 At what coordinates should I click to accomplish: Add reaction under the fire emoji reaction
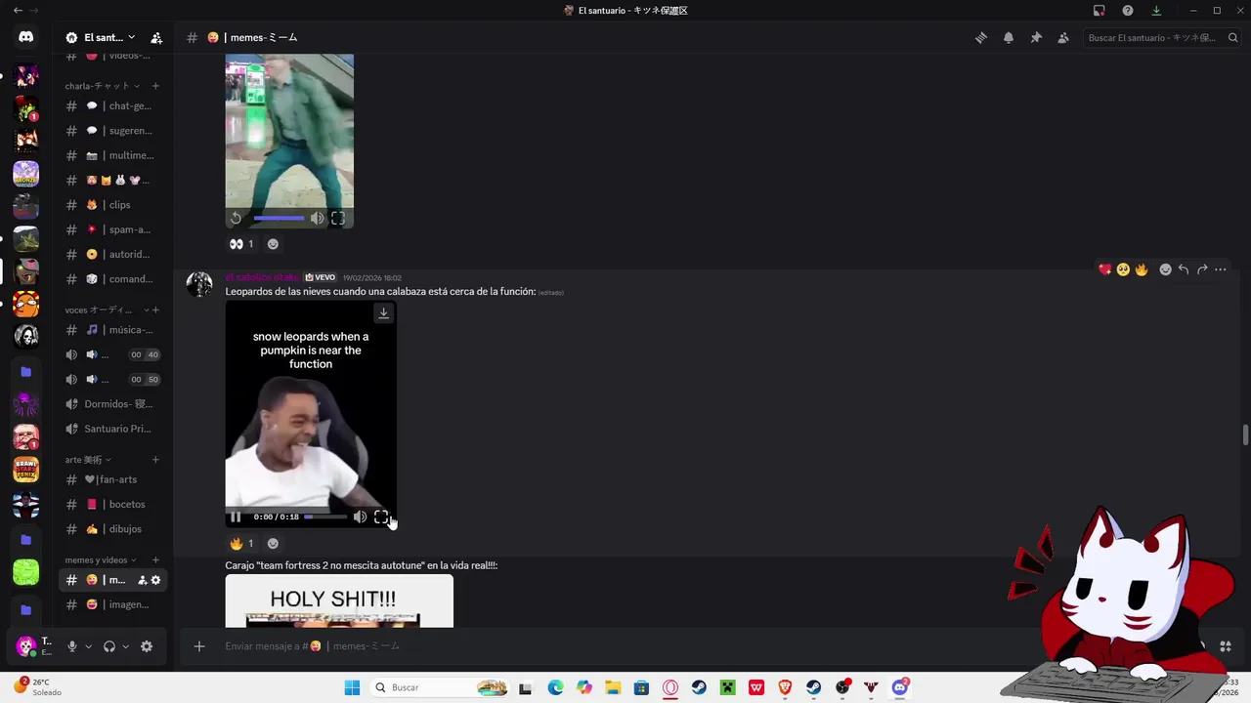pos(273,544)
